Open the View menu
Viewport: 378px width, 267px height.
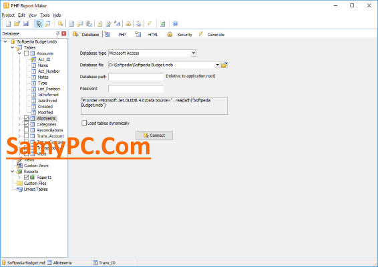pos(33,15)
